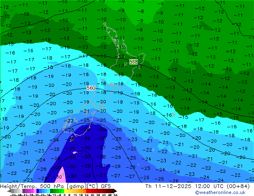Viewport: 254px width, 196px height.
Task: Click the right dark arrow end of legend
Action: (115, 191)
